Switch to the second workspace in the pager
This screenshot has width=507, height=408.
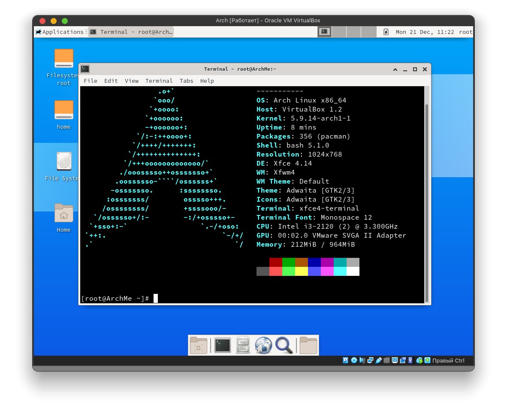point(339,32)
